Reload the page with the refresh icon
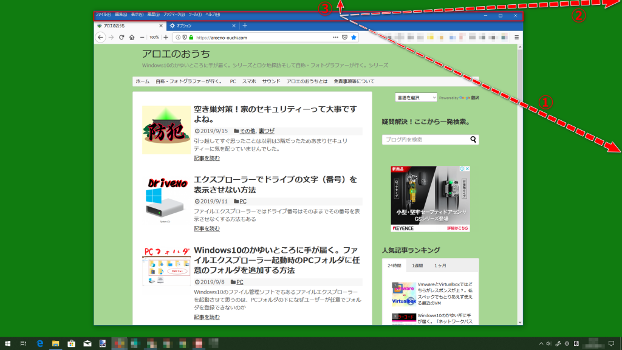 click(x=121, y=37)
